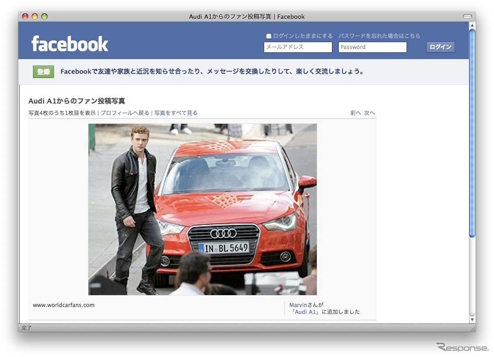Click the scrollbar up arrow
The image size is (494, 357).
[x=472, y=25]
